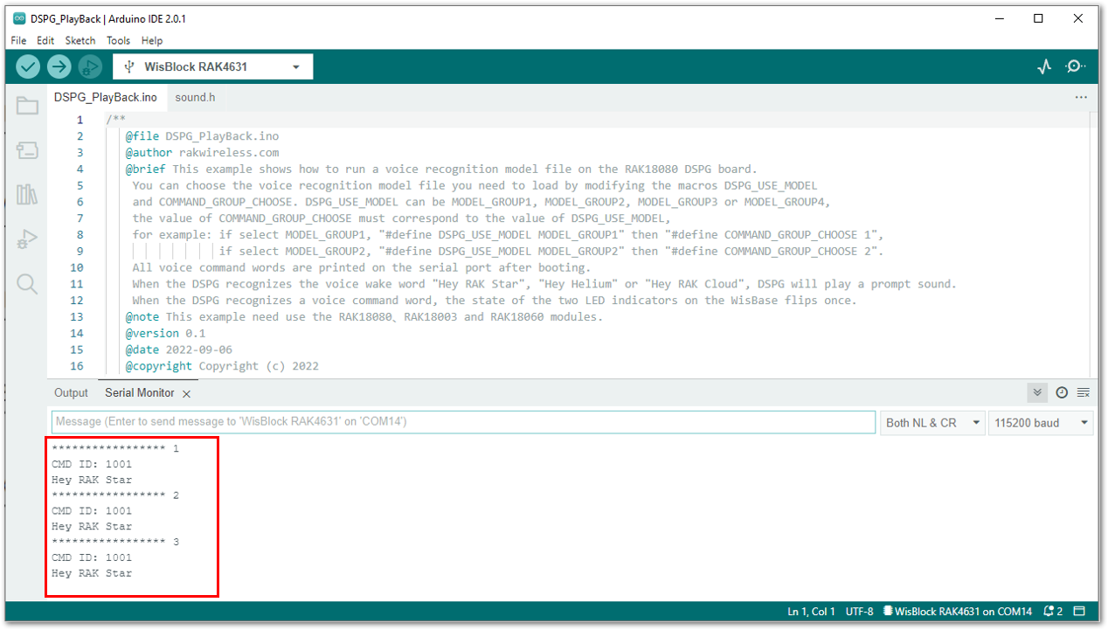Click the @date 2022-09-06 line
Image resolution: width=1108 pixels, height=630 pixels.
(x=178, y=350)
